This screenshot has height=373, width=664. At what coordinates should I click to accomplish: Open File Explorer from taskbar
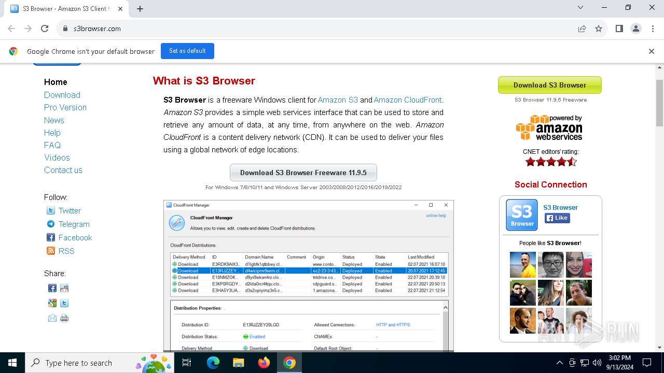(x=238, y=363)
